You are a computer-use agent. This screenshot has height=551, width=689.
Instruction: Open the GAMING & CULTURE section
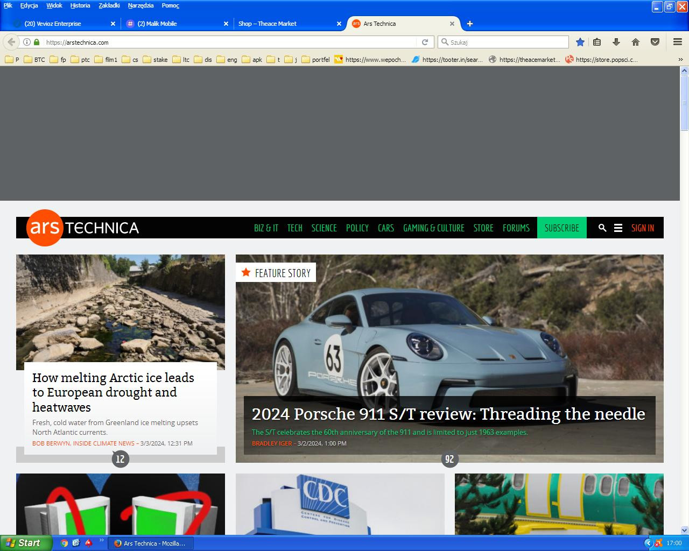tap(433, 228)
